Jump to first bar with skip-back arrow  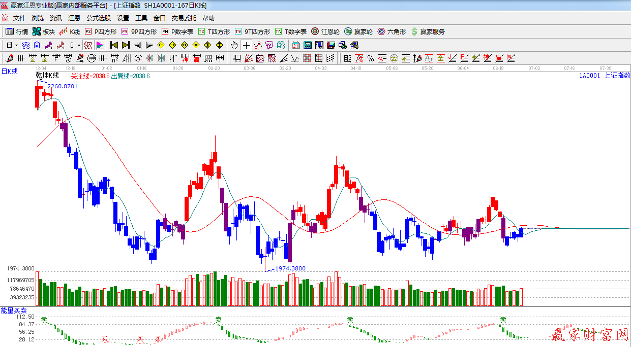click(114, 45)
